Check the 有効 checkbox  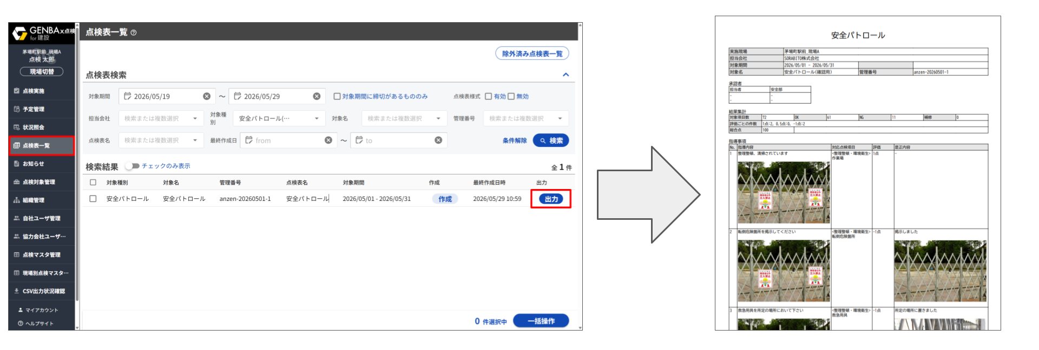coord(488,96)
